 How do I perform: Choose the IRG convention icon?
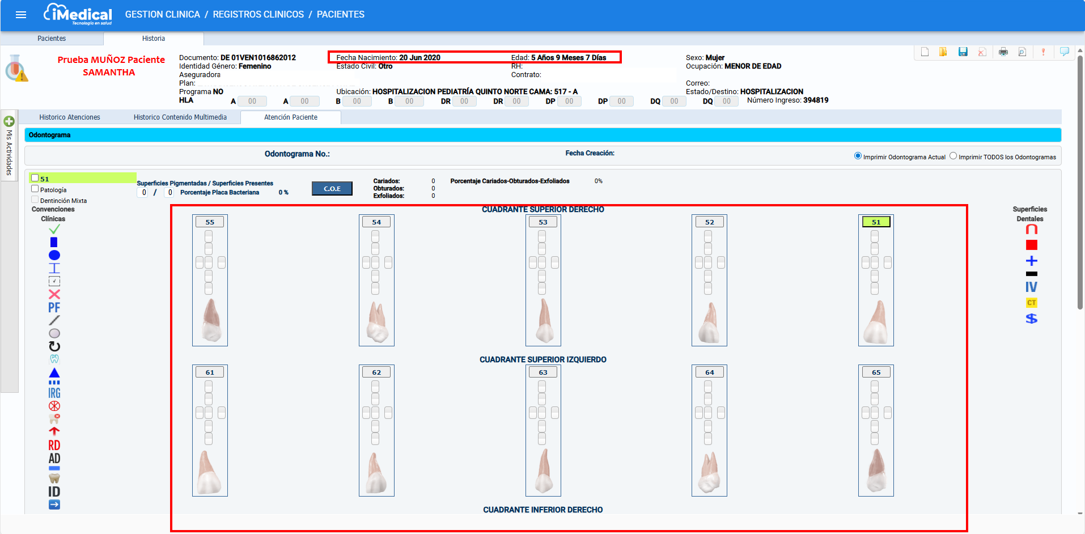pyautogui.click(x=54, y=393)
